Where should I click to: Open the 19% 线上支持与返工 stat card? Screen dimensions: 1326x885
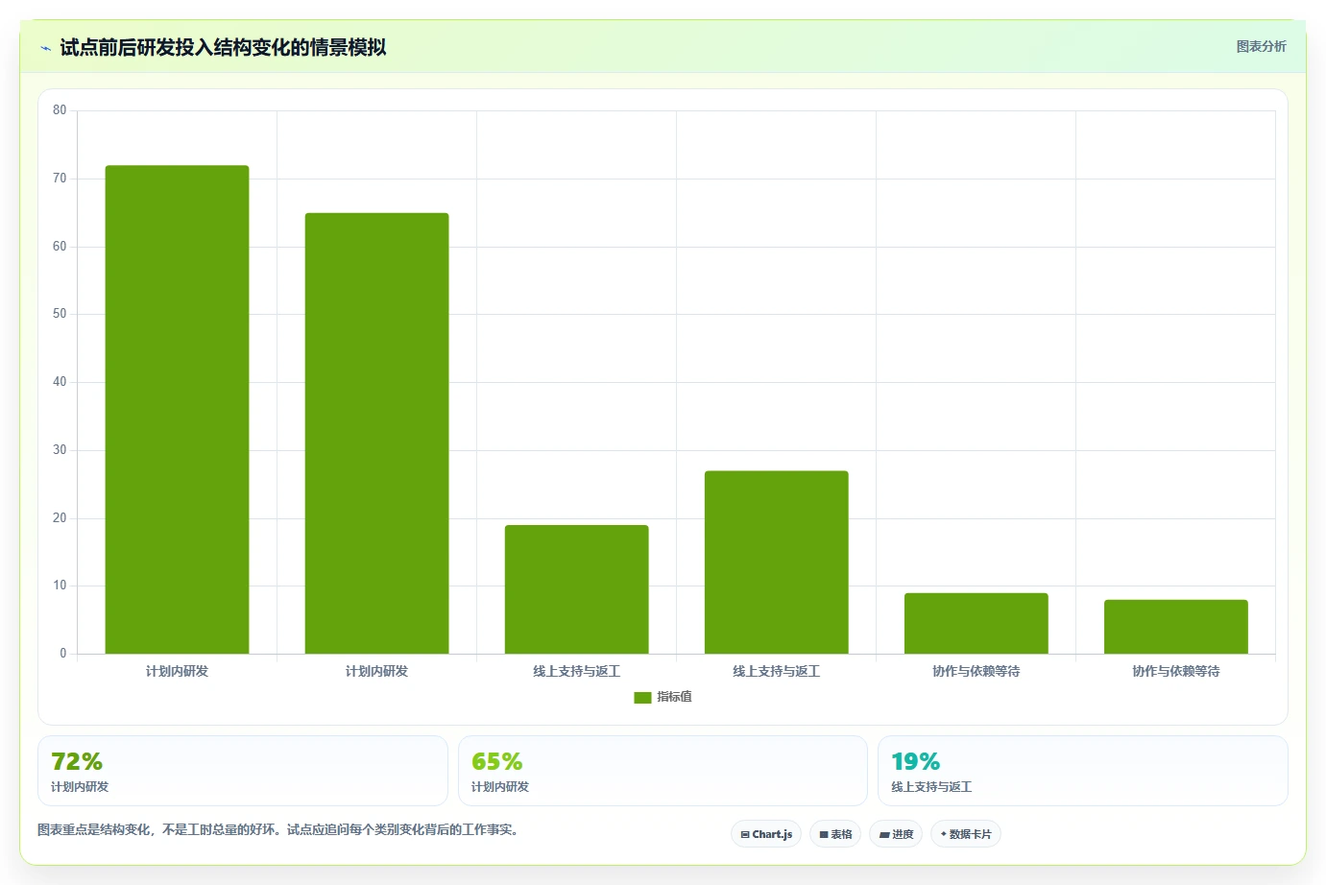pos(1083,771)
